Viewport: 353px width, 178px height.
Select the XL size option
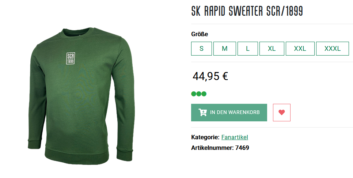pyautogui.click(x=272, y=49)
